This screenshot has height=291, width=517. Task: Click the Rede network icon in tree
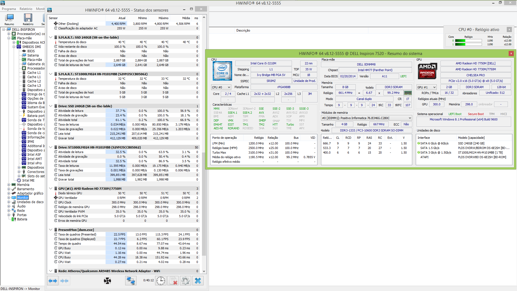(x=14, y=210)
